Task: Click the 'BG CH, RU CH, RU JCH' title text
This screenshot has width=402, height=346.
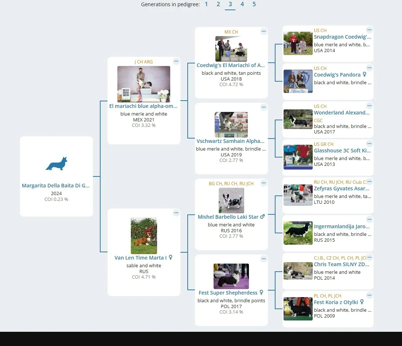Action: (231, 184)
